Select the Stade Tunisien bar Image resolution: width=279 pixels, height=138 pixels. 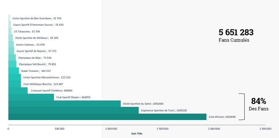tap(13, 71)
